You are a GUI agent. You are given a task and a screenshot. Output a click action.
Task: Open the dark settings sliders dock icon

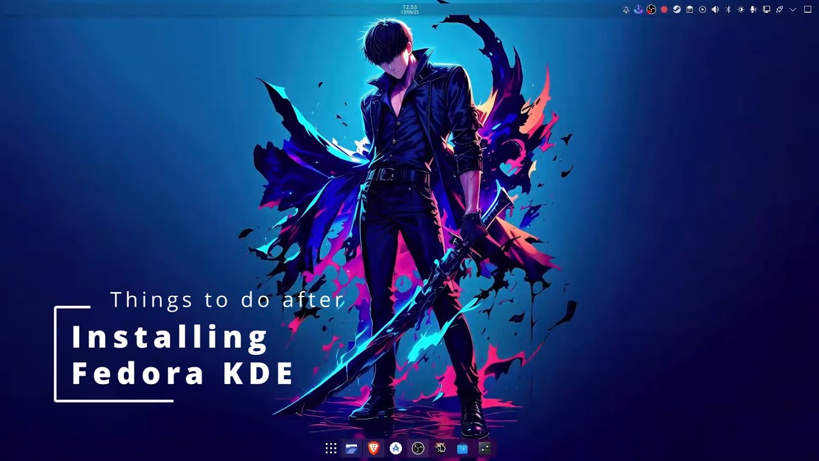pyautogui.click(x=484, y=448)
